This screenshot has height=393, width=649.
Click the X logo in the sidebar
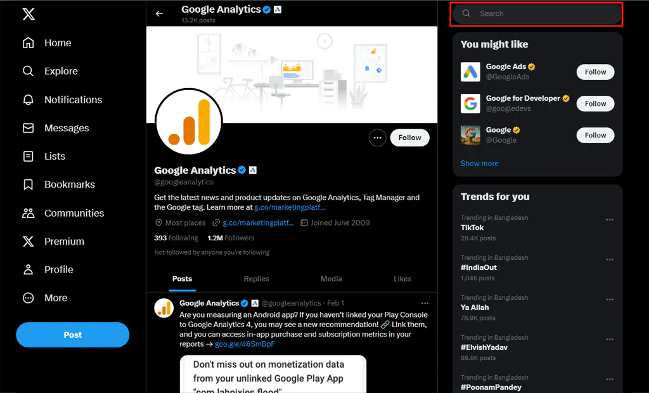click(x=29, y=14)
